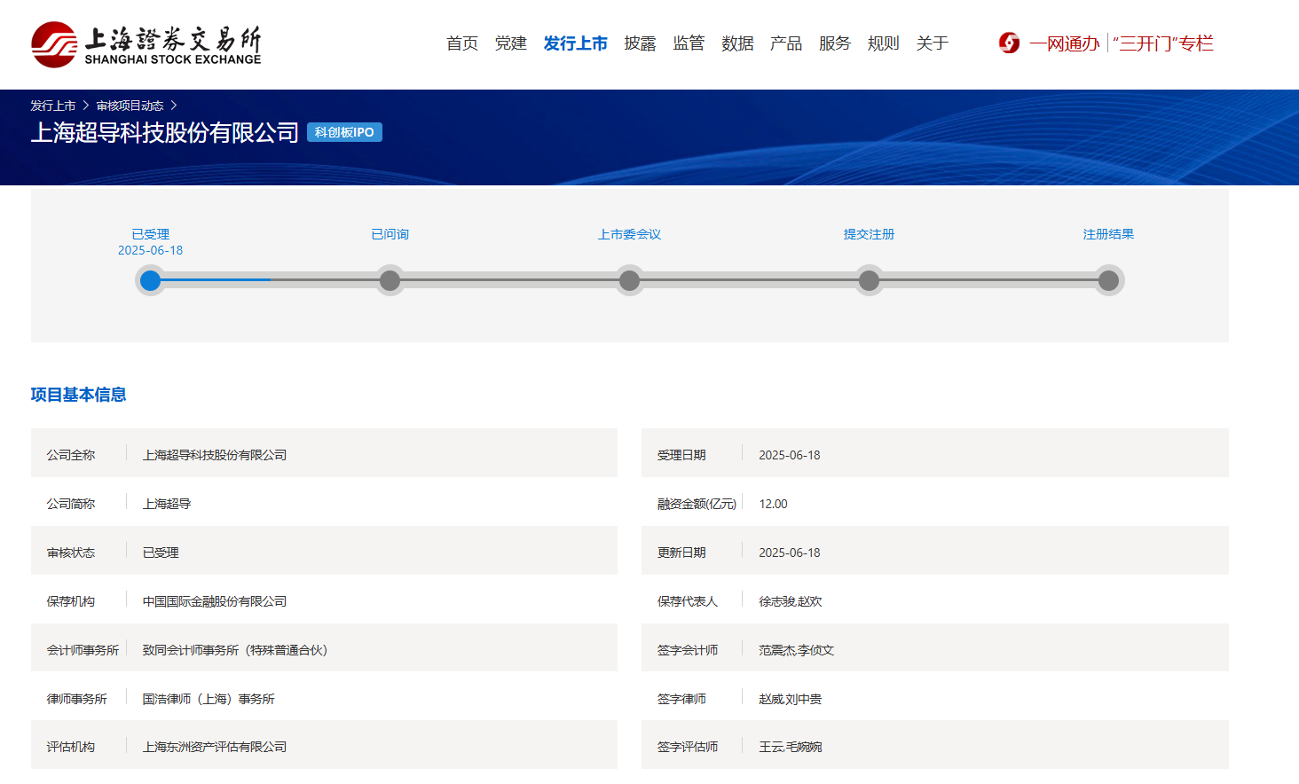Go to the 一网通办 portal link
The width and height of the screenshot is (1299, 784).
click(x=1064, y=43)
